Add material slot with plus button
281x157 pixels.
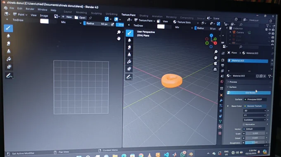(x=272, y=61)
